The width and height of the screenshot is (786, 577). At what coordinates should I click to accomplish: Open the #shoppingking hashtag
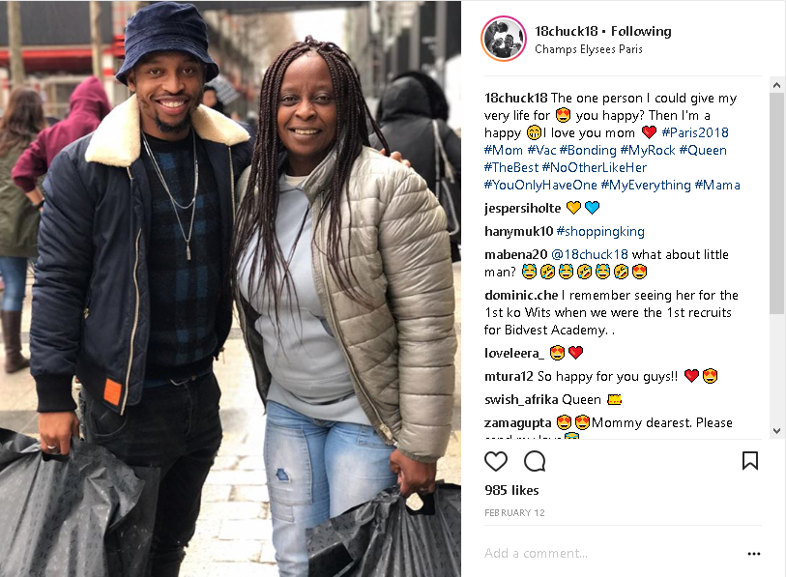coord(600,231)
